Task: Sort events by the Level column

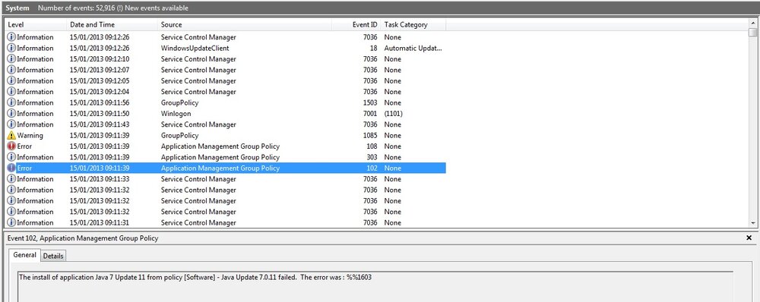Action: tap(36, 25)
